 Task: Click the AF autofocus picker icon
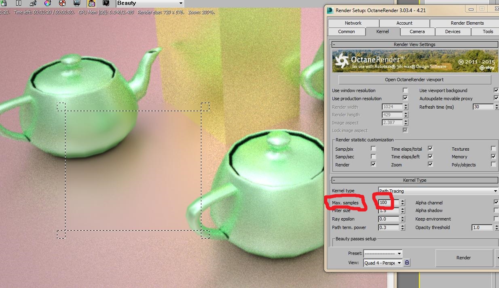click(34, 3)
